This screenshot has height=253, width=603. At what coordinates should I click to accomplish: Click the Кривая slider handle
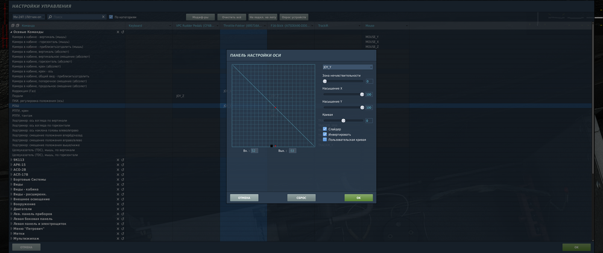[344, 121]
